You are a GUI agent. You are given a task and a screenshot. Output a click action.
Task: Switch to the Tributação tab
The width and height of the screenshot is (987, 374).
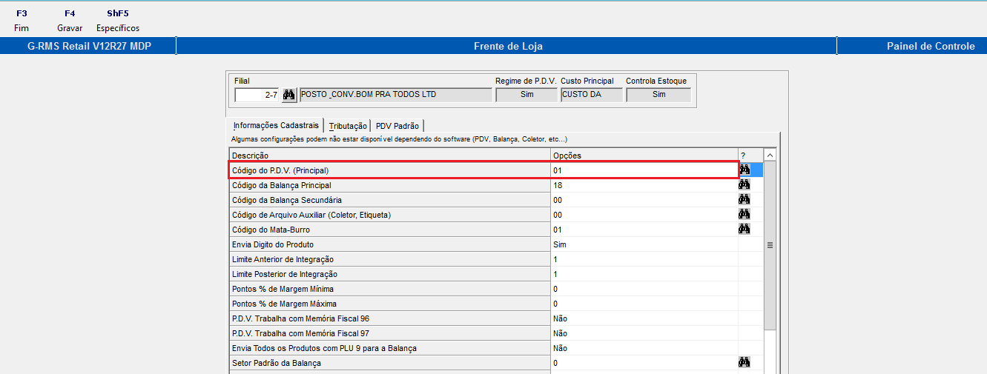348,126
